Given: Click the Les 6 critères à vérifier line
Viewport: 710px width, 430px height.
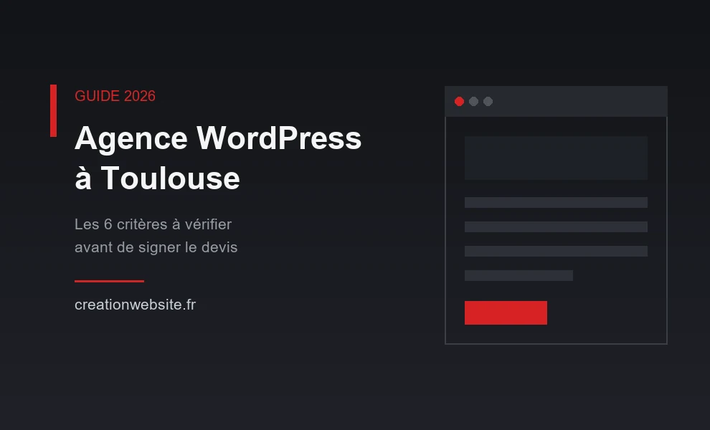Looking at the screenshot, I should (x=153, y=224).
